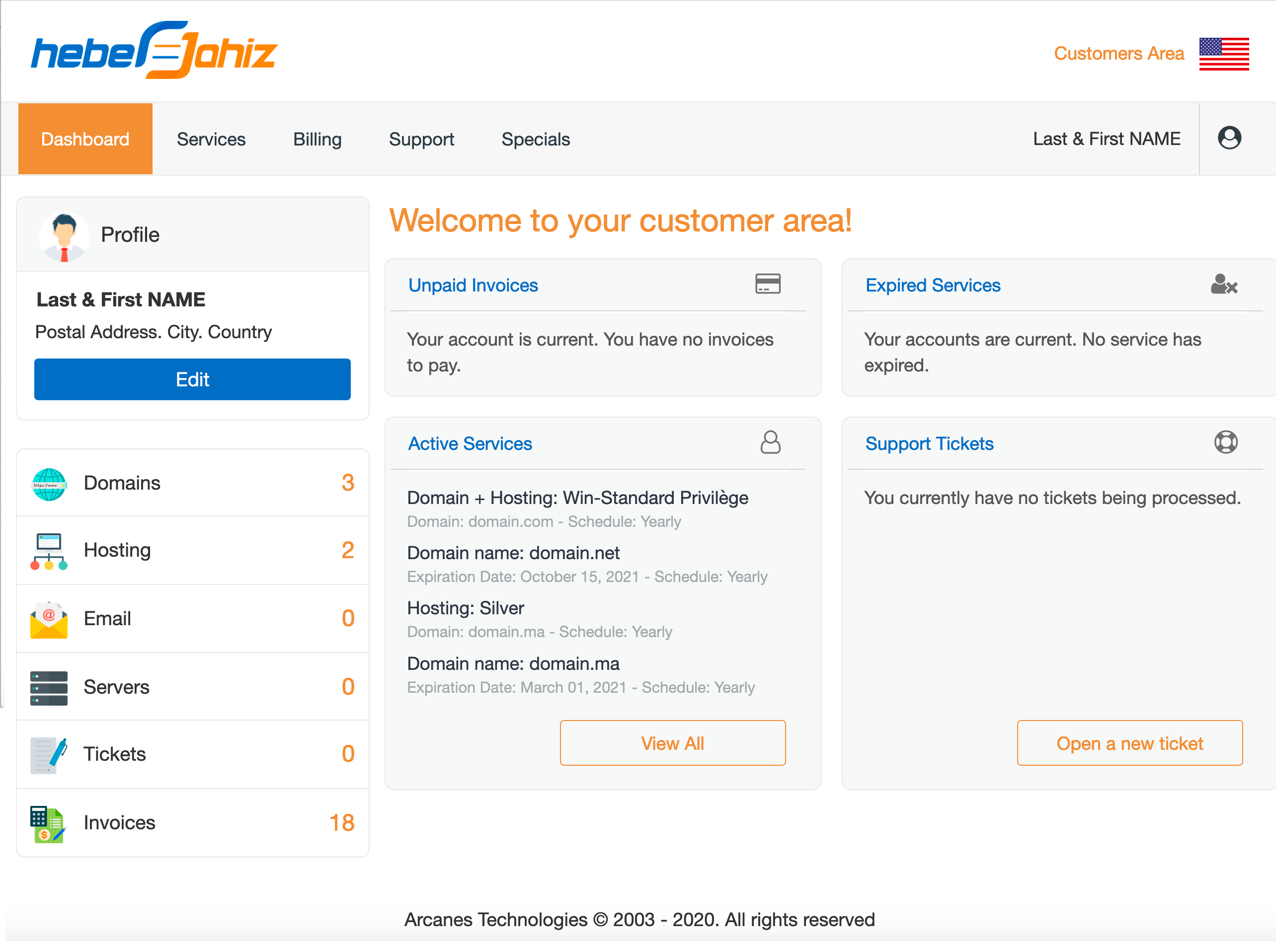Open the Support Tickets heading link

click(930, 444)
